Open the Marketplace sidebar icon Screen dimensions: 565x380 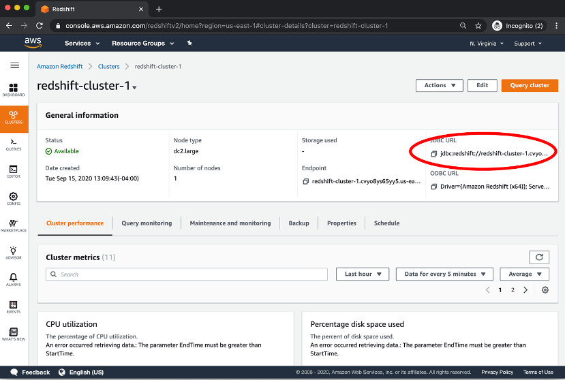point(14,226)
